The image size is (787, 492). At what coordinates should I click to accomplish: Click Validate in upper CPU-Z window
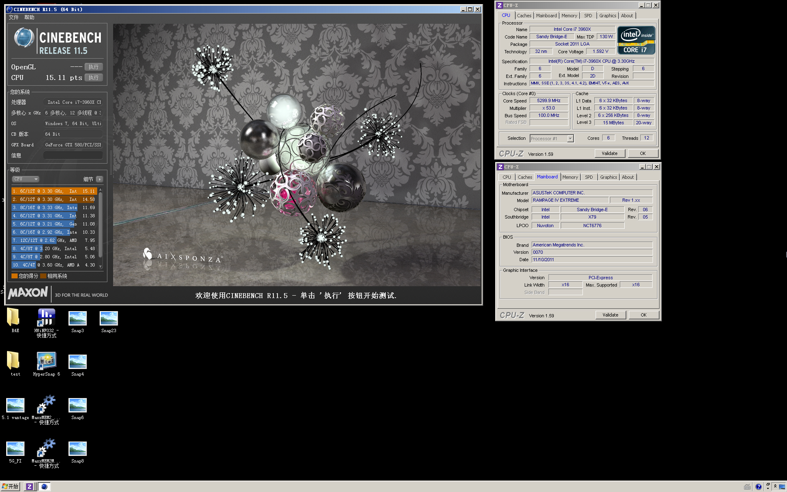pyautogui.click(x=610, y=153)
